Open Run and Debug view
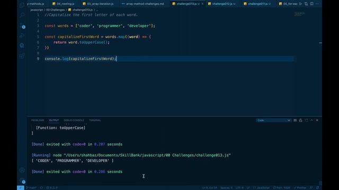 click(22, 35)
